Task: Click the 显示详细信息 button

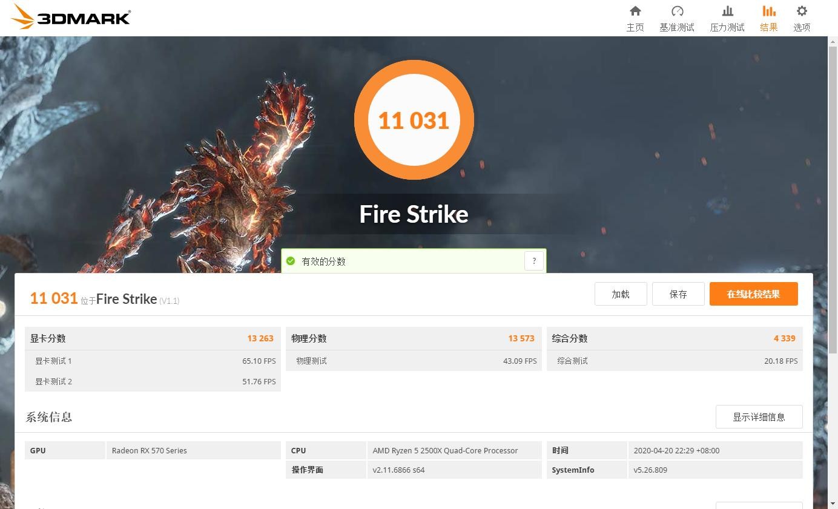Action: 759,416
